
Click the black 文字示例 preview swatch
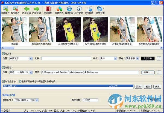148,58
